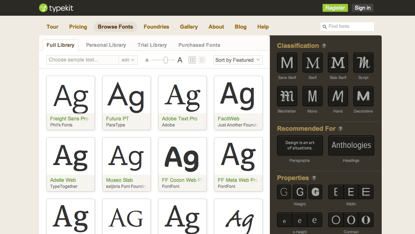This screenshot has height=234, width=415.
Task: Open the Freight Sans Pro font page
Action: [x=69, y=119]
